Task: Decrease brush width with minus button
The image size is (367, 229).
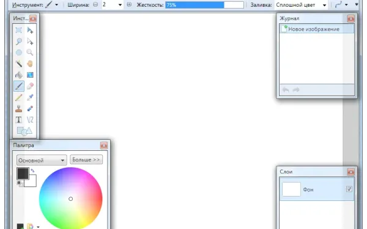Action: [95, 4]
